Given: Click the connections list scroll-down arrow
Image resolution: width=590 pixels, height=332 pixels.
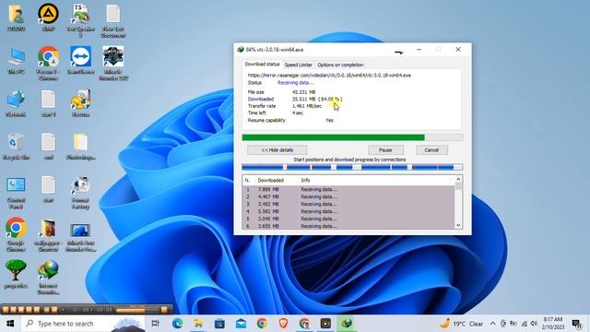Looking at the screenshot, I should click(458, 225).
